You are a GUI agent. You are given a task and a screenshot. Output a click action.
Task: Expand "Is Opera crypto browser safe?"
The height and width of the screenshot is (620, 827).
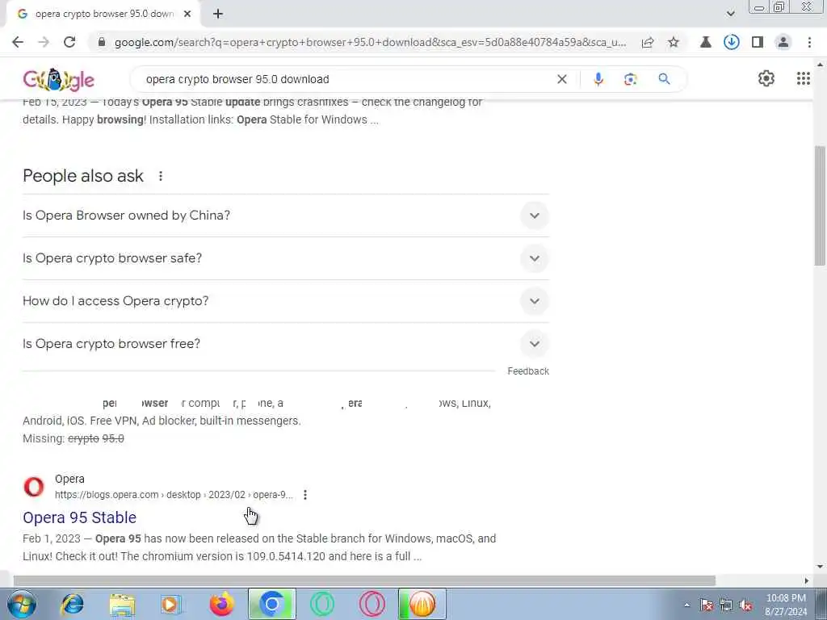[286, 258]
